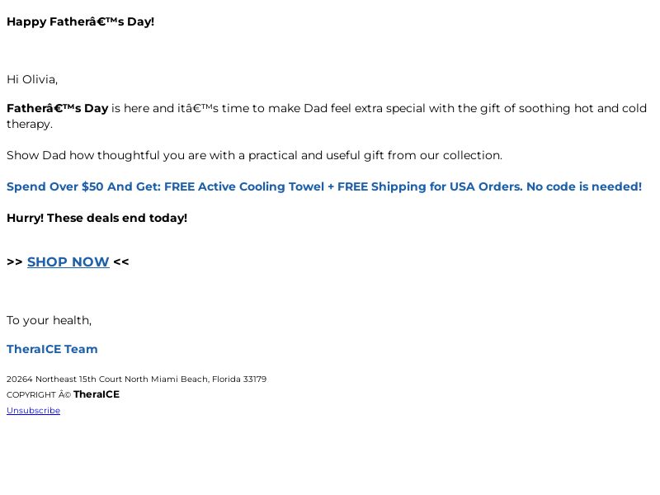
Task: Click the To your health closing line
Action: coord(49,320)
